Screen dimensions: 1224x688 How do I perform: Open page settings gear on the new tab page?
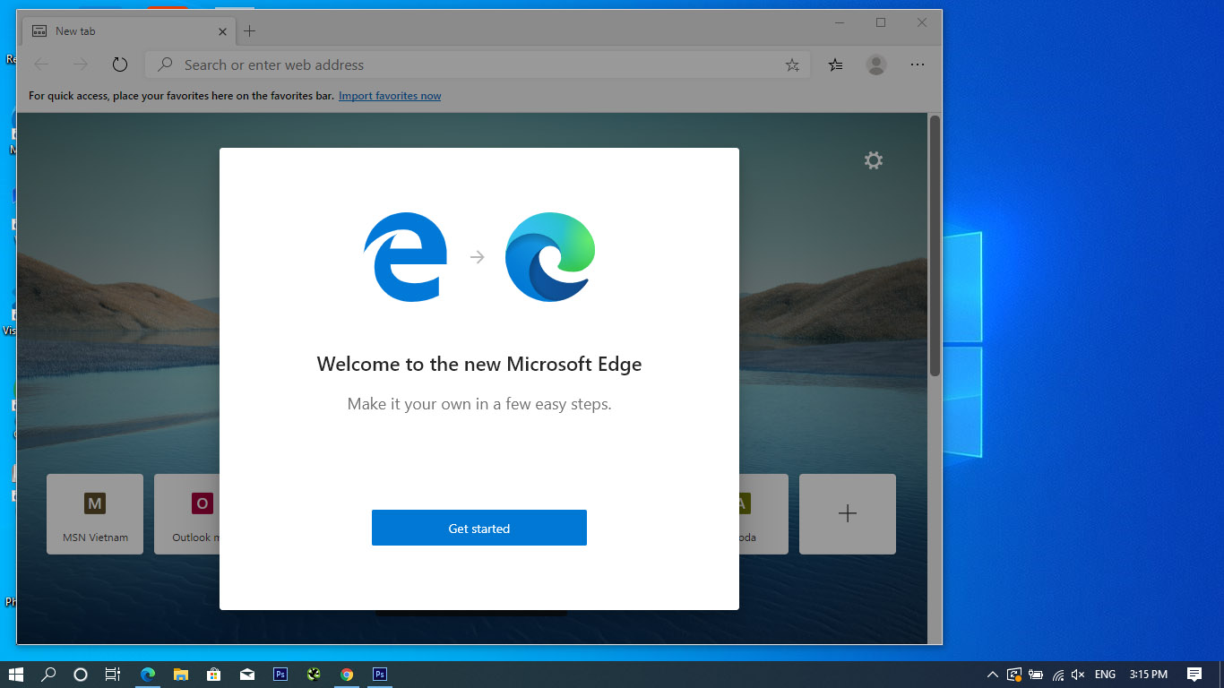pos(874,160)
